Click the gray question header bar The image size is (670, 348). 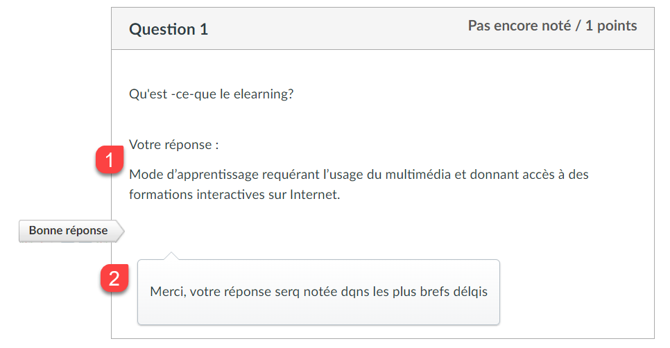tap(383, 28)
